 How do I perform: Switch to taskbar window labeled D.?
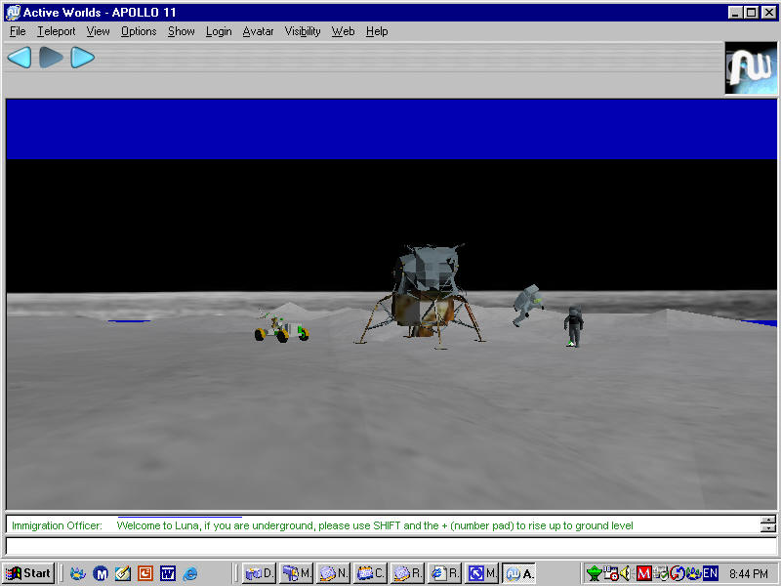(x=260, y=573)
